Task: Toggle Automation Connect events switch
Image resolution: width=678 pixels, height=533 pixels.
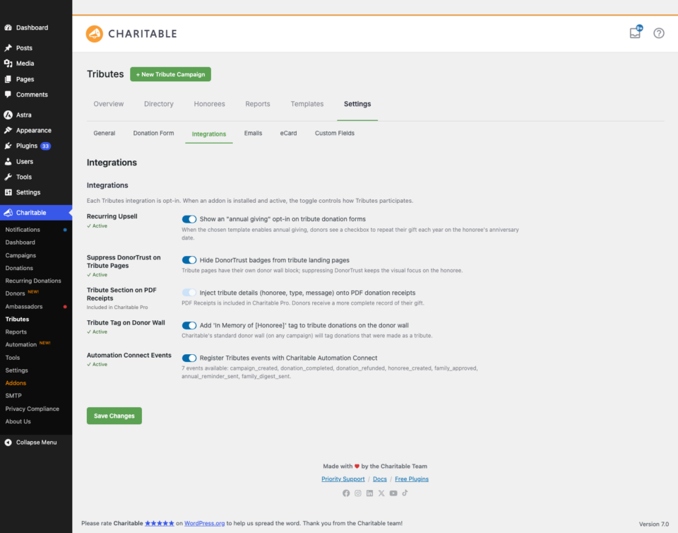Action: (x=189, y=358)
